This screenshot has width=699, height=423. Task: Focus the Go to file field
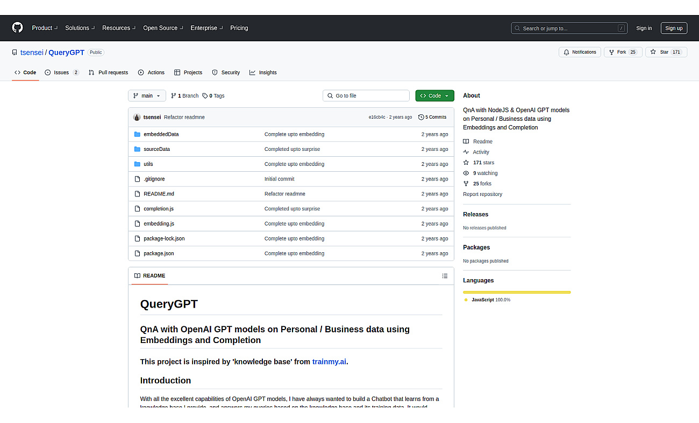[366, 96]
